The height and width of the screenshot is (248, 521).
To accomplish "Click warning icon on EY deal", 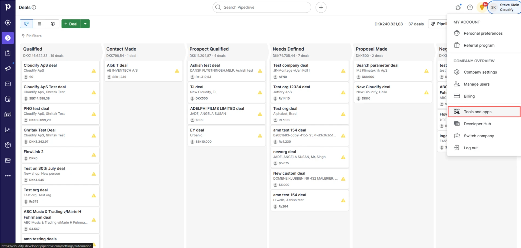I will tap(260, 136).
